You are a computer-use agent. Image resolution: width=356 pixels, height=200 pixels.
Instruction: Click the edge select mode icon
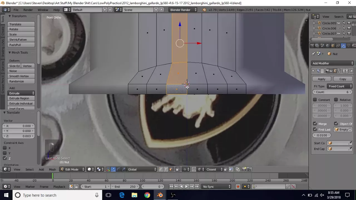click(x=166, y=169)
